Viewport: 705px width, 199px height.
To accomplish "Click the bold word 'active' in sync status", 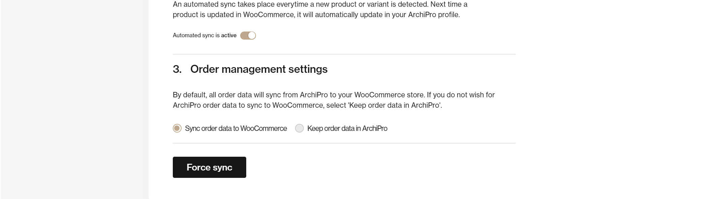I will pos(229,35).
